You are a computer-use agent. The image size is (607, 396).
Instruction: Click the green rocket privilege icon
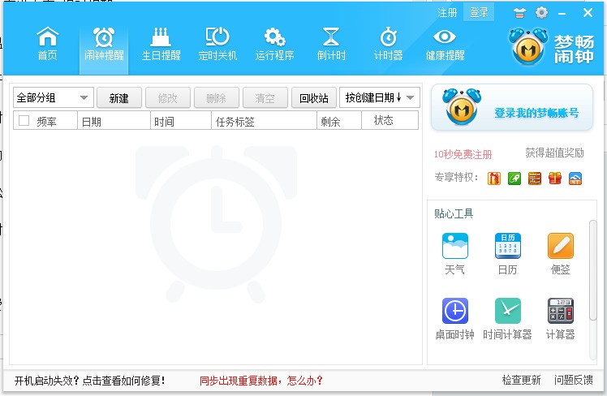[x=514, y=178]
